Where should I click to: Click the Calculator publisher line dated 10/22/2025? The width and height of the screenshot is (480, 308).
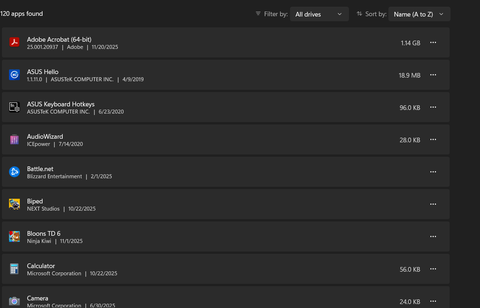[72, 273]
